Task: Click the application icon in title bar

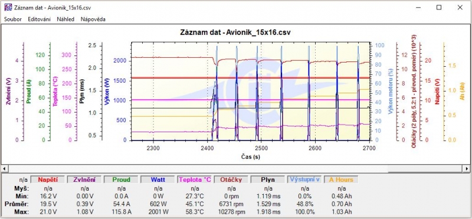Action: 8,7
